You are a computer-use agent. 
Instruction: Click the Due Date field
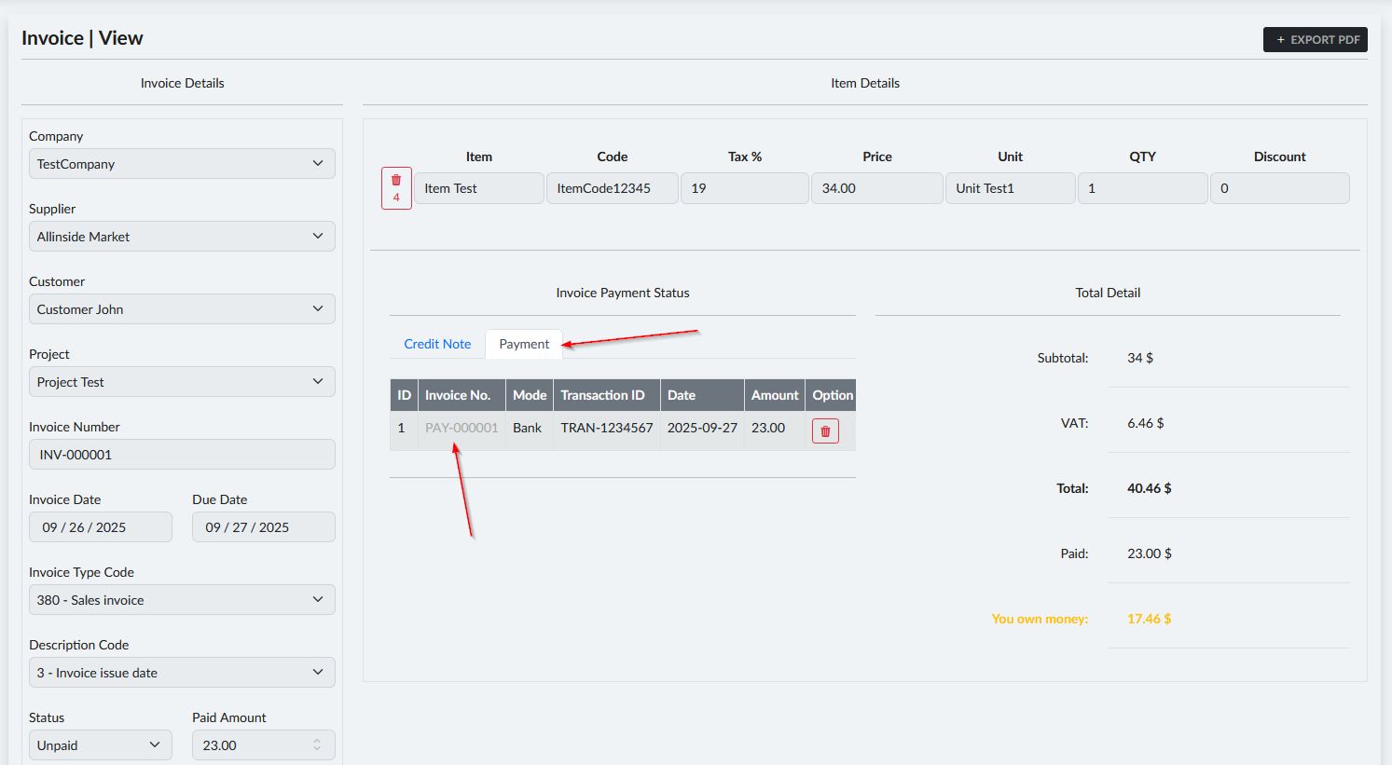(x=263, y=527)
